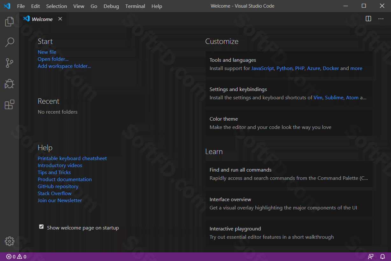Open the More Actions ellipsis menu
The image size is (391, 261).
point(381,19)
